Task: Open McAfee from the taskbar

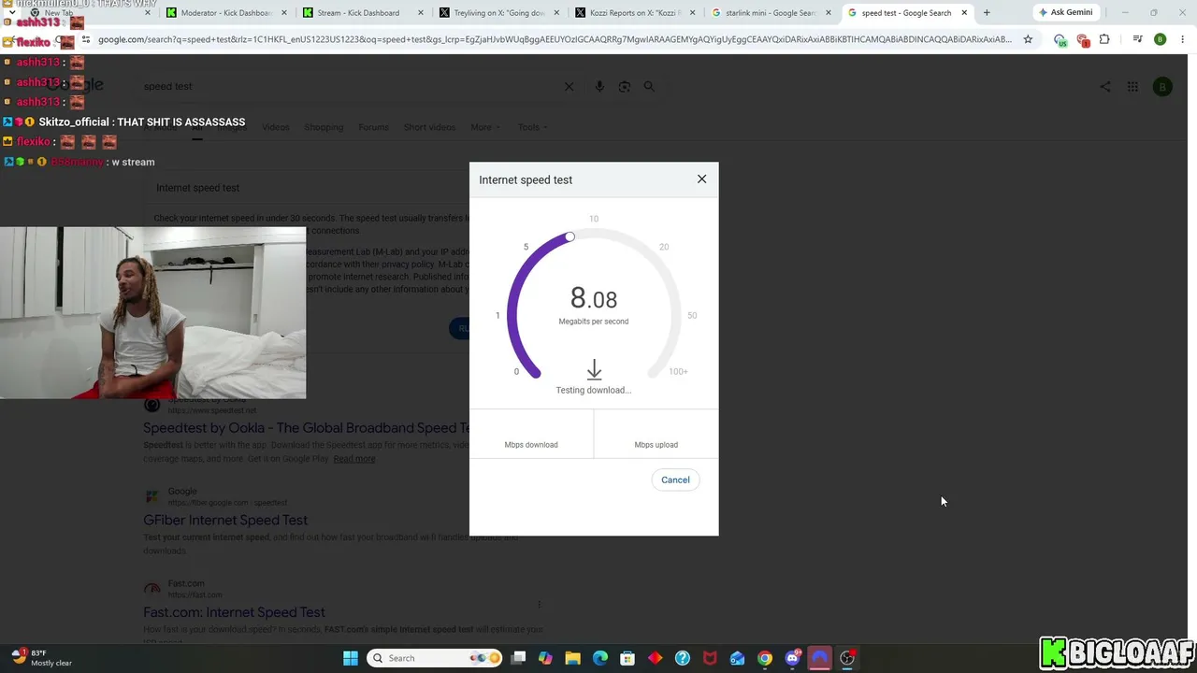Action: (x=710, y=658)
